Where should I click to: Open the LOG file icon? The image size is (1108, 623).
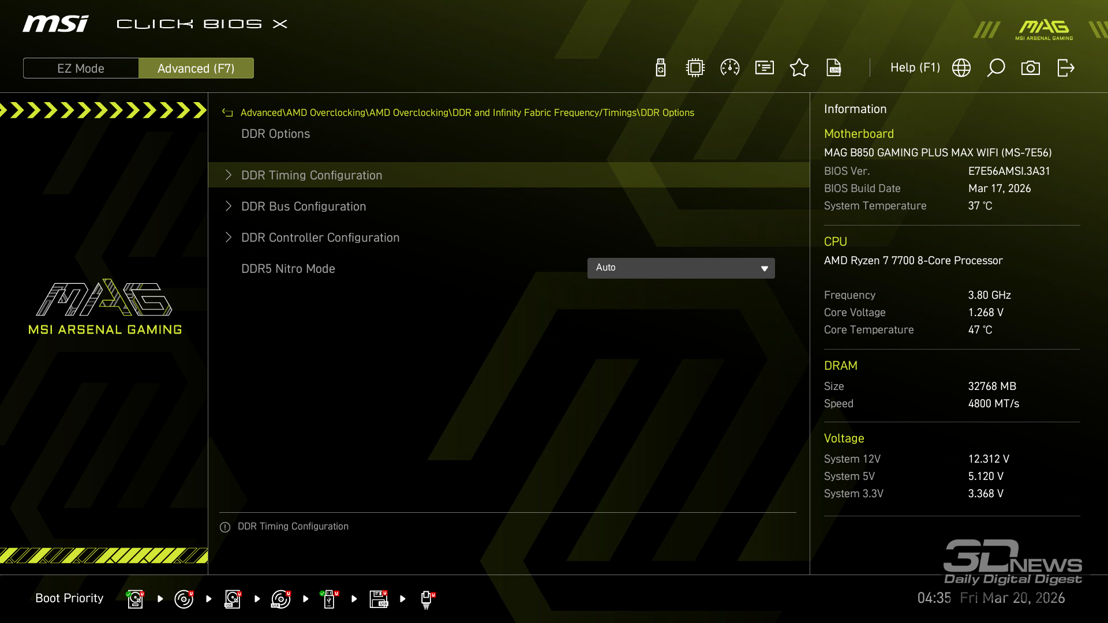coord(834,68)
